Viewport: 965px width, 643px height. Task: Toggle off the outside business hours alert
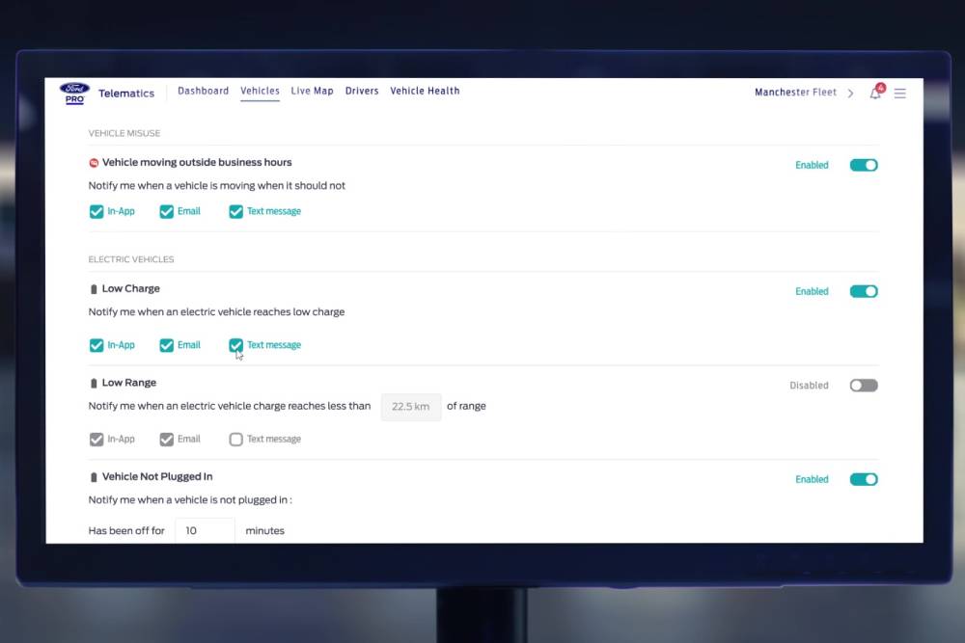click(863, 165)
